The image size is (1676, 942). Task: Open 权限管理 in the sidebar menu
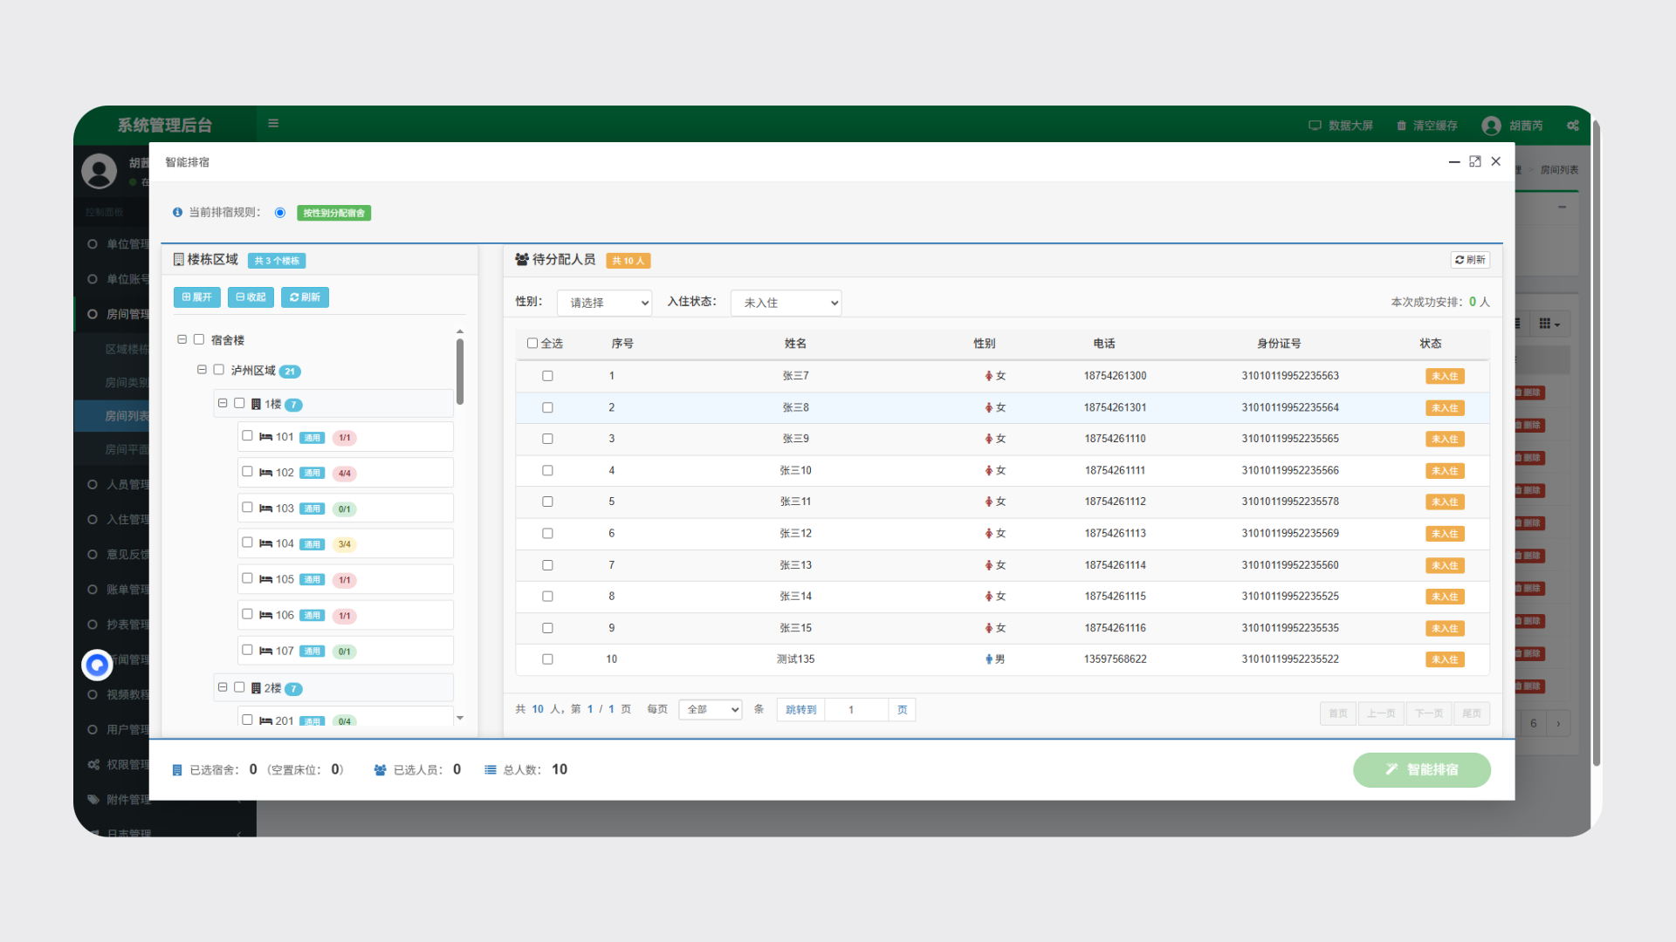click(x=127, y=764)
